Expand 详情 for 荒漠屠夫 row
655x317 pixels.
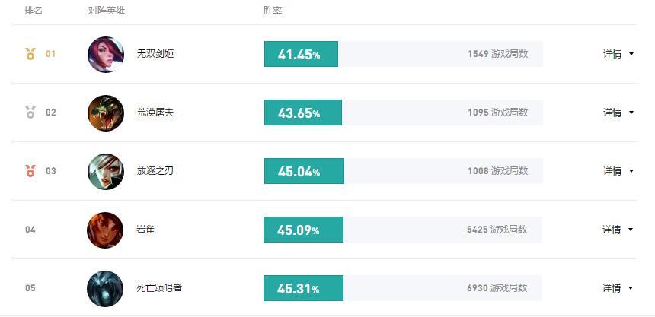click(x=618, y=113)
